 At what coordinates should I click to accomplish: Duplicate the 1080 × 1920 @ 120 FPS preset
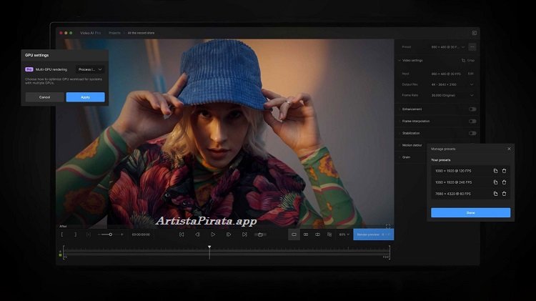point(495,171)
